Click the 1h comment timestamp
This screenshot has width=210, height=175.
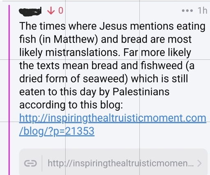tap(202, 10)
